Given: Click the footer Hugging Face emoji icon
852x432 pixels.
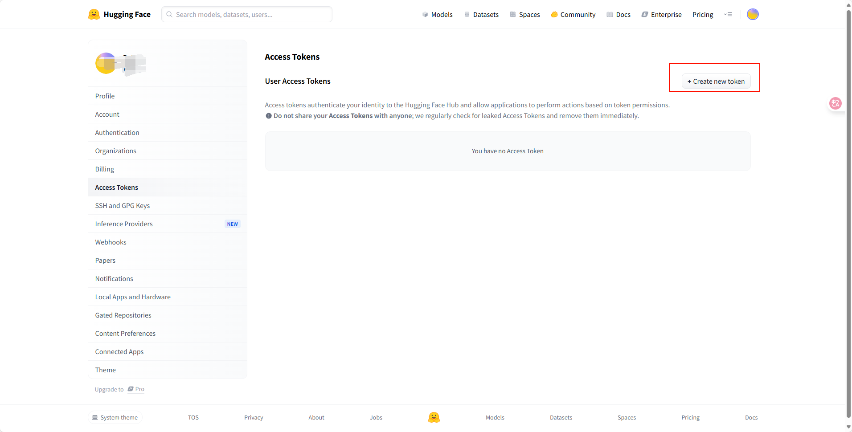Looking at the screenshot, I should (434, 417).
